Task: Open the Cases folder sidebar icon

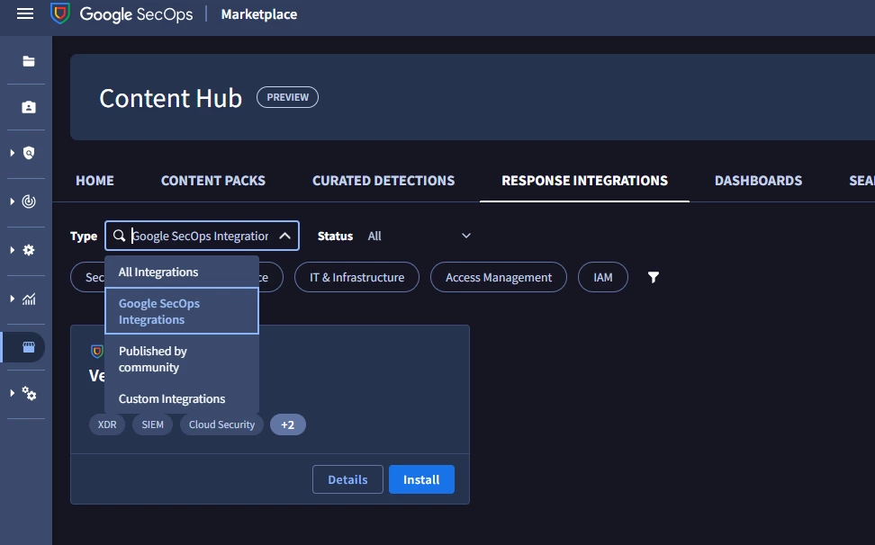Action: coord(29,61)
